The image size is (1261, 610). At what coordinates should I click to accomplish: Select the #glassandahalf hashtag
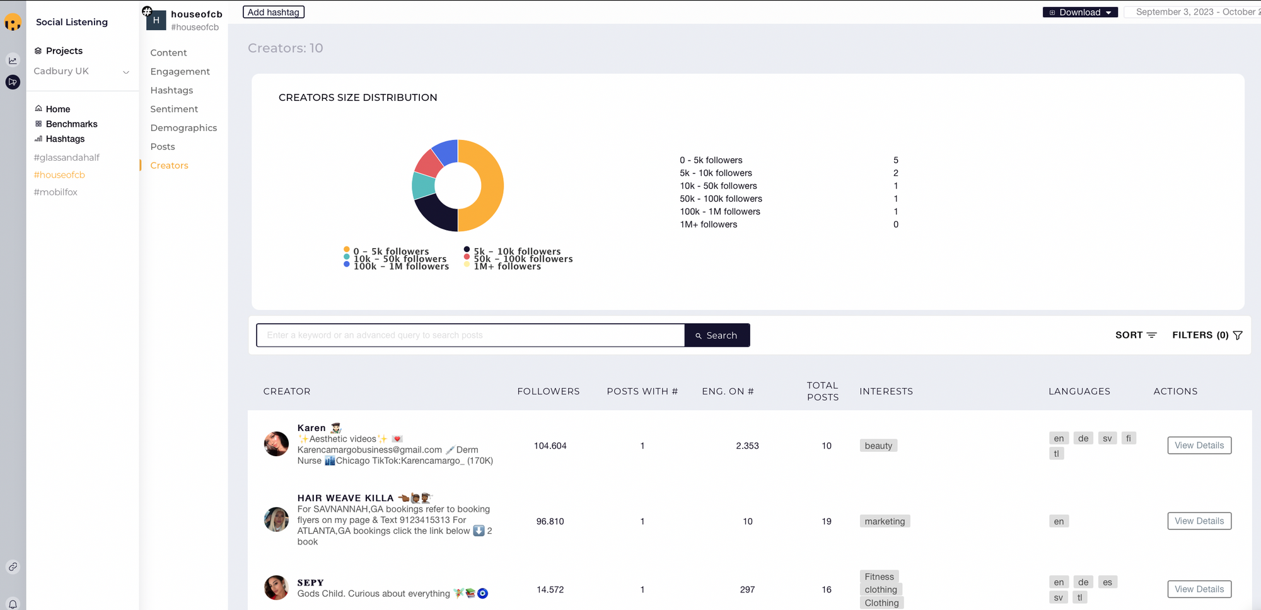click(x=67, y=158)
